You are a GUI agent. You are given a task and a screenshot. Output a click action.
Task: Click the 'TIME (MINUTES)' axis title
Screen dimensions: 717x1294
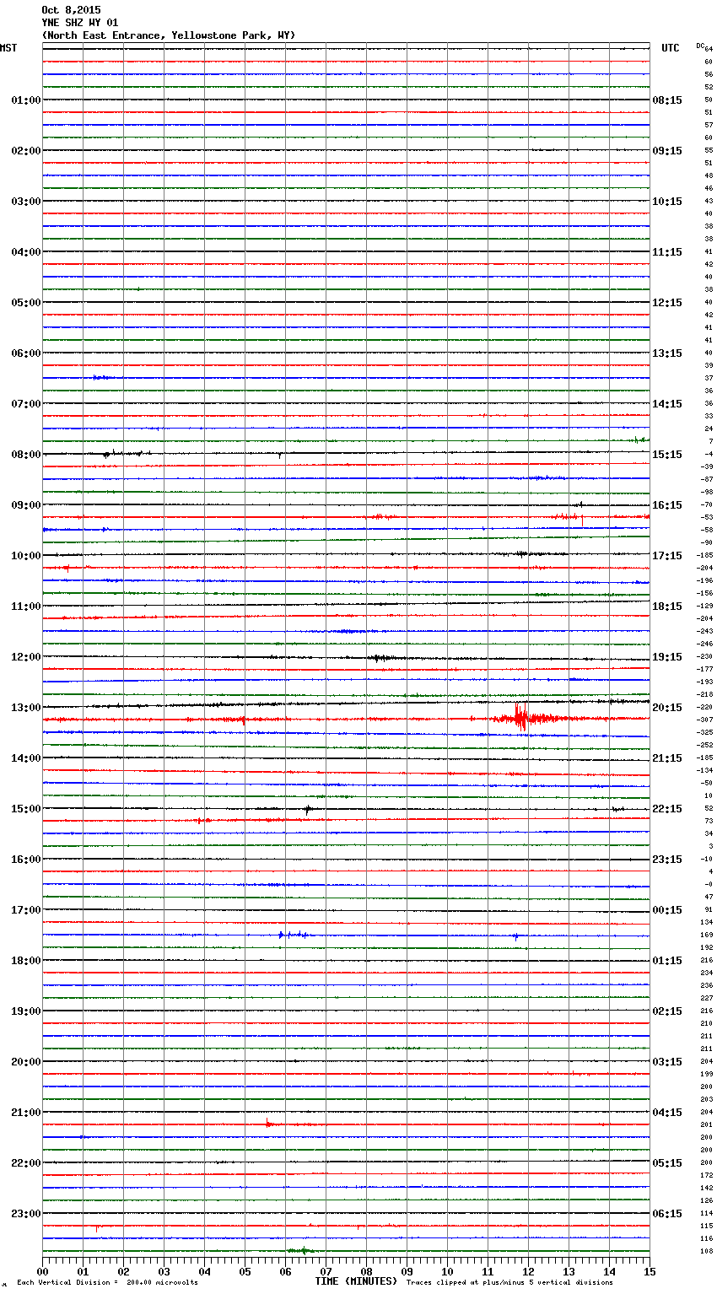356,1281
